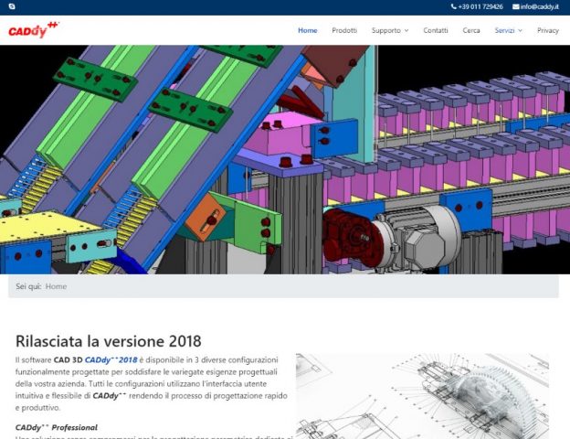570x439 pixels.
Task: Call phone number +39 011 729426
Action: [480, 6]
